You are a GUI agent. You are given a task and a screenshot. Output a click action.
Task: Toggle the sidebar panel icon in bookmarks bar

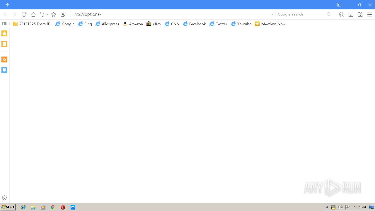4,24
